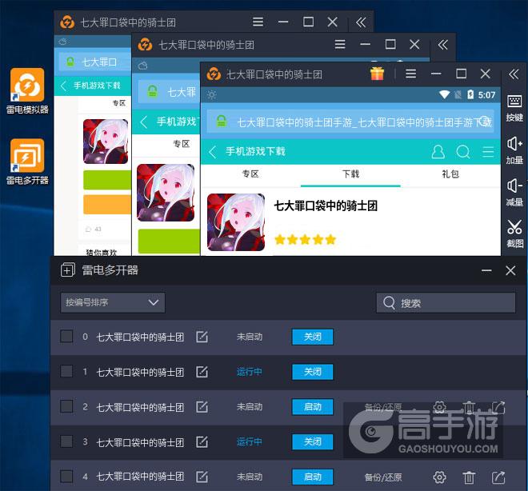Rename instance 0 with edit icon

click(202, 337)
